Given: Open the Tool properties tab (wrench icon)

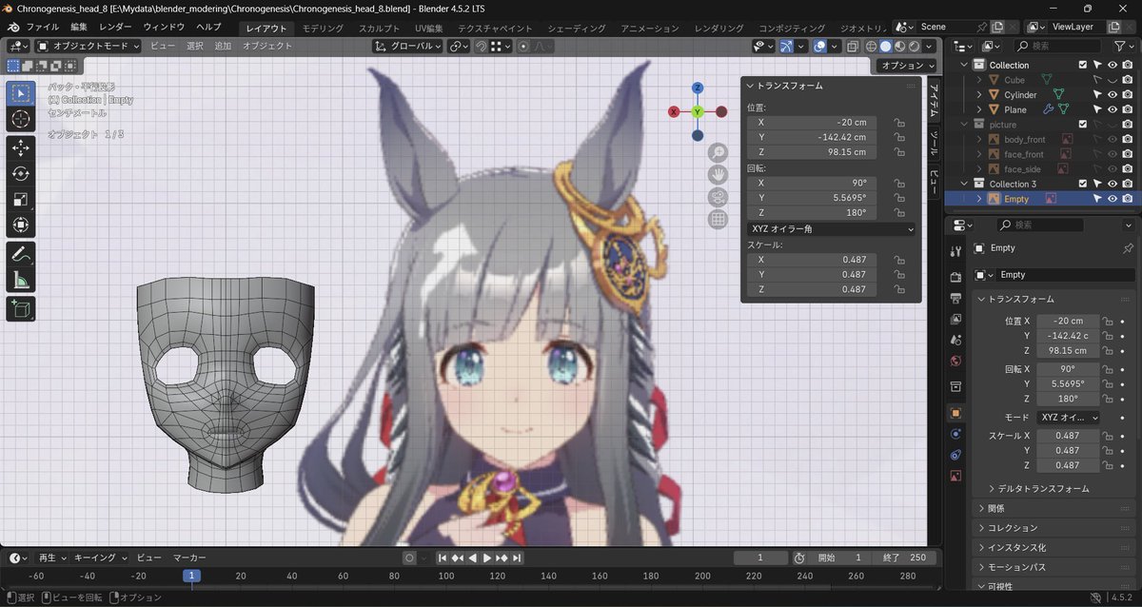Looking at the screenshot, I should click(956, 251).
